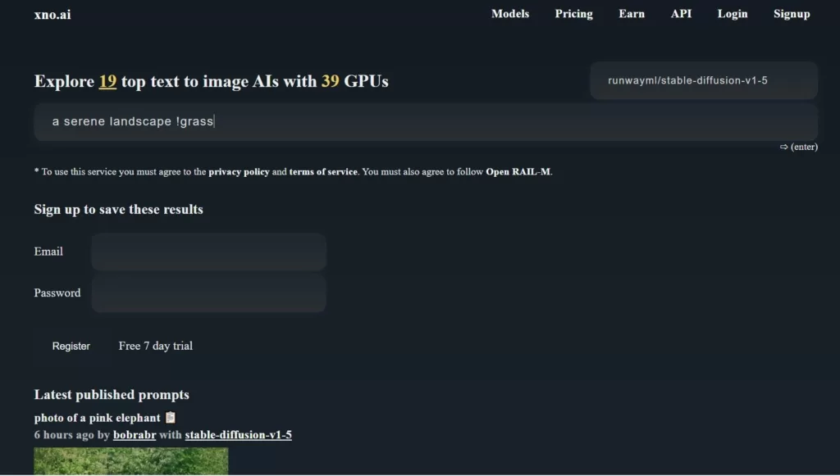Focus the Email input field
The image size is (840, 476).
[x=208, y=252]
